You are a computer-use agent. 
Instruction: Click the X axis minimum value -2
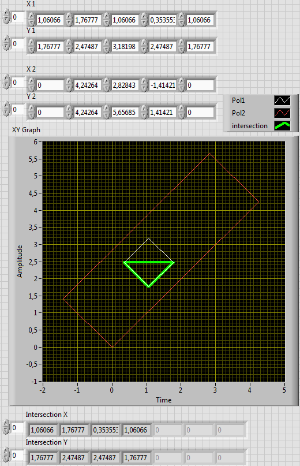[43, 390]
